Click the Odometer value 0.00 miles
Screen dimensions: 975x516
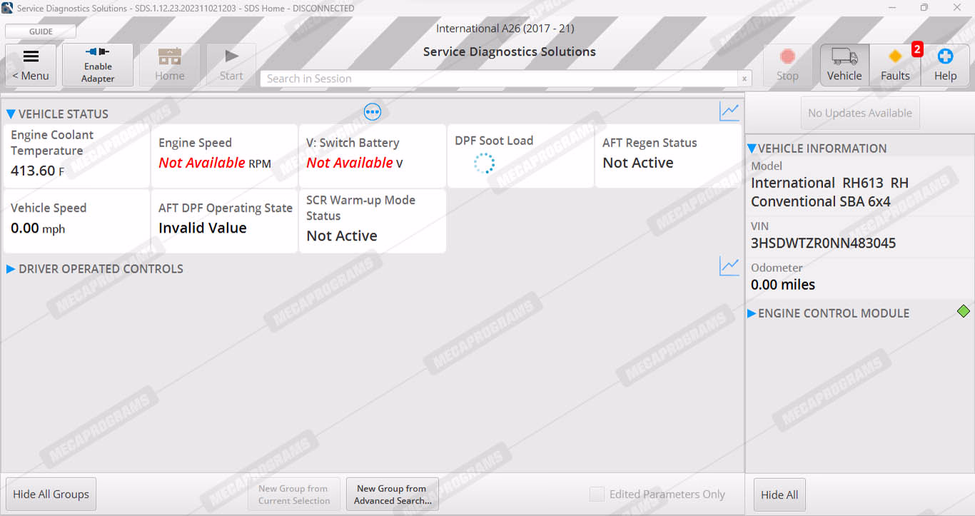tap(783, 284)
